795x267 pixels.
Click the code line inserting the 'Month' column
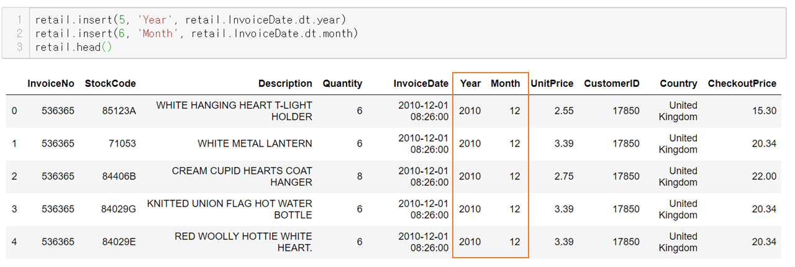click(x=196, y=34)
